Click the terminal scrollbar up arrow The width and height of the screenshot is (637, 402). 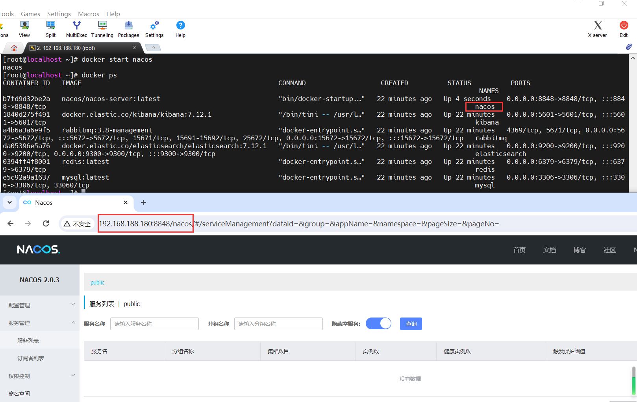click(633, 58)
